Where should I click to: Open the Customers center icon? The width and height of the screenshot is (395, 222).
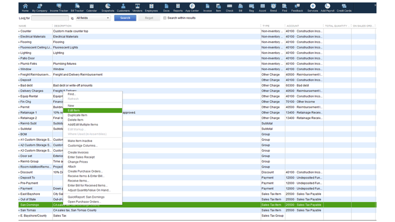123,8
